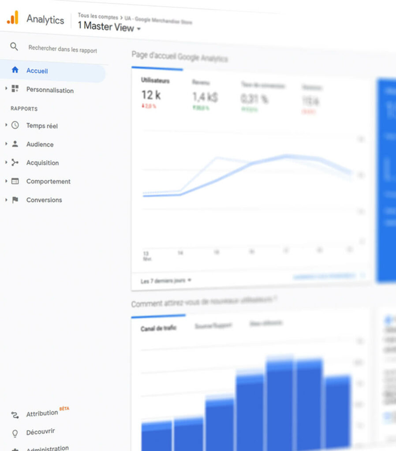Open the Administration settings link
Screen dimensions: 396x451
click(47, 448)
